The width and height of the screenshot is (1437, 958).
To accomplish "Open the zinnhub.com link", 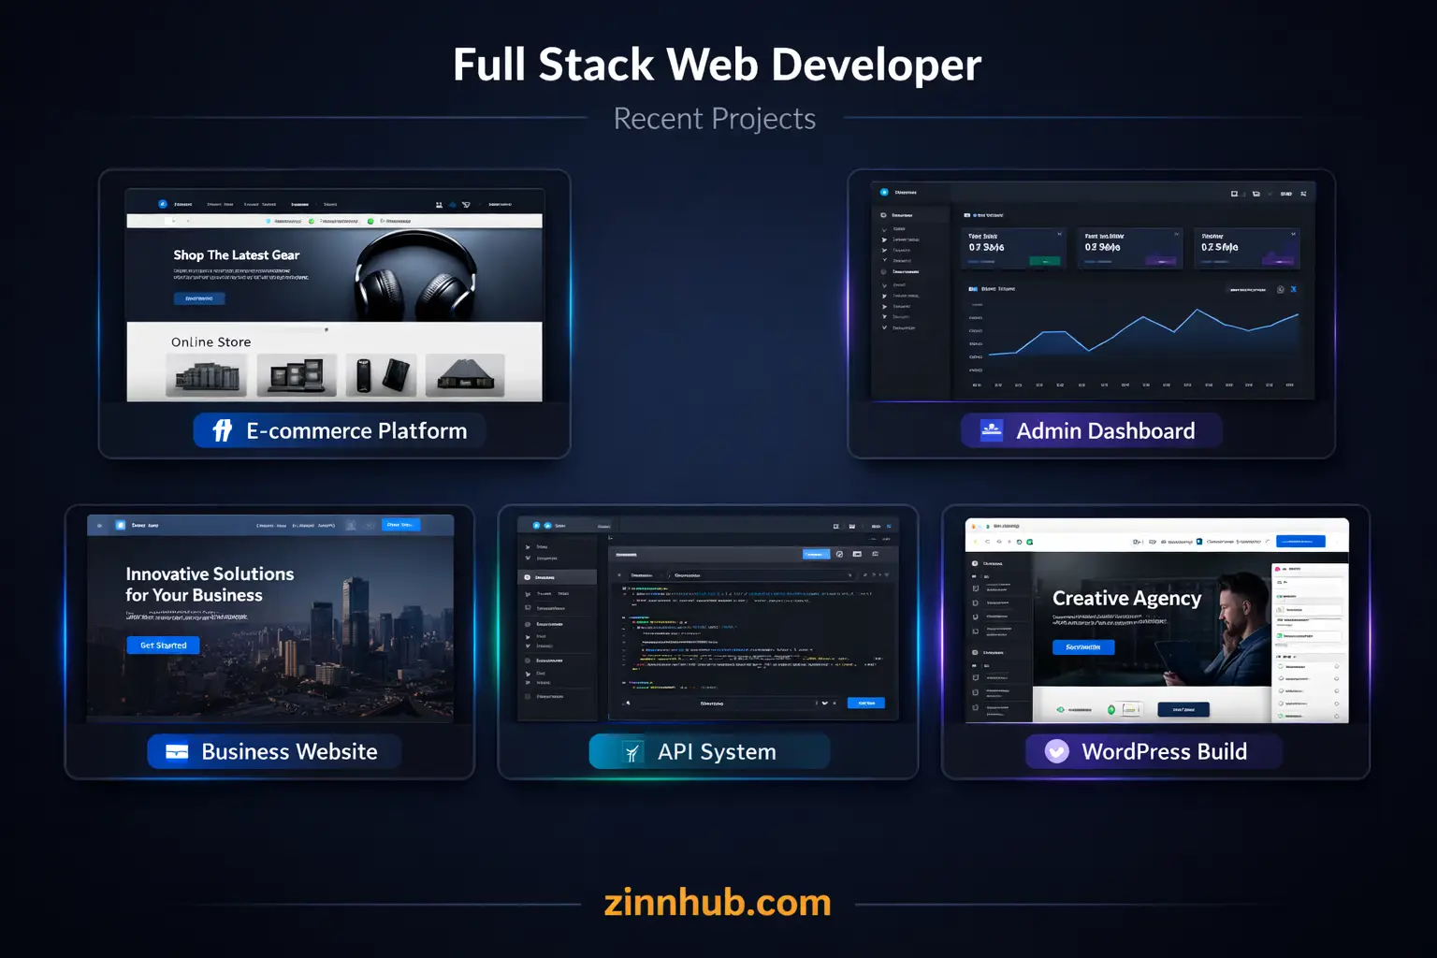I will [x=718, y=903].
